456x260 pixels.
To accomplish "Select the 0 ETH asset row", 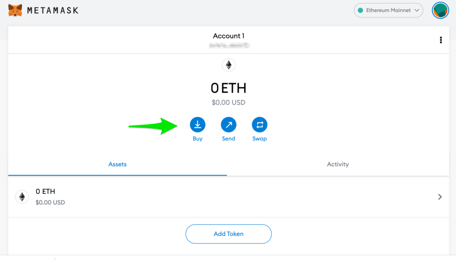I will tap(228, 197).
